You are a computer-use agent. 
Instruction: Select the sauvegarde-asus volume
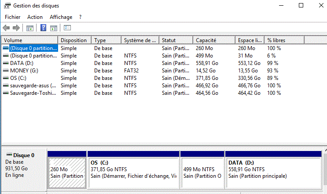coord(33,86)
